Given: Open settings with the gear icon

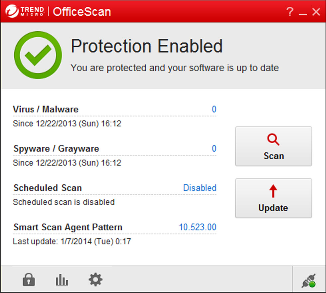Looking at the screenshot, I should coord(95,280).
